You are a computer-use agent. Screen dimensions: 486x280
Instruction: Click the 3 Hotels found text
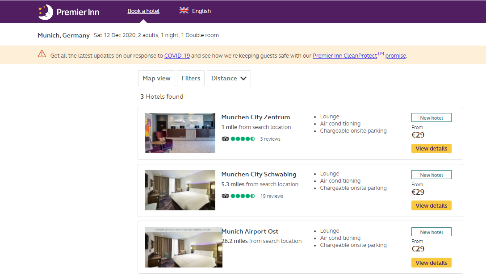coord(162,96)
